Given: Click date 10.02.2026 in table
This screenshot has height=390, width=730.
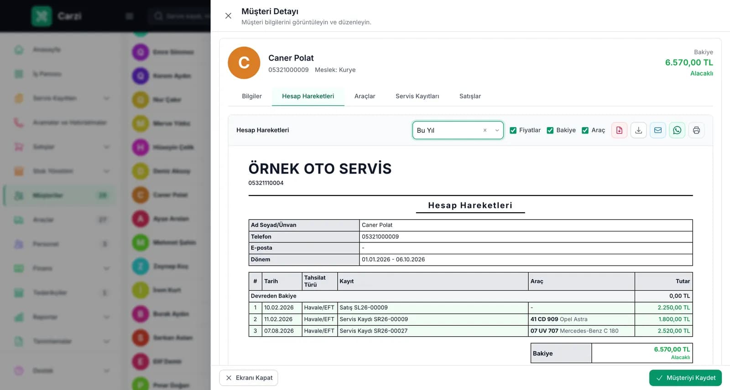Looking at the screenshot, I should (x=279, y=308).
